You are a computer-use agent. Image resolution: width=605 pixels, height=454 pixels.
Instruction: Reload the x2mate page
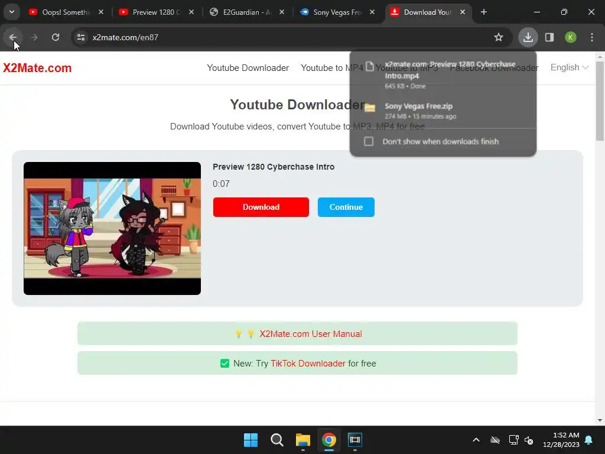56,37
